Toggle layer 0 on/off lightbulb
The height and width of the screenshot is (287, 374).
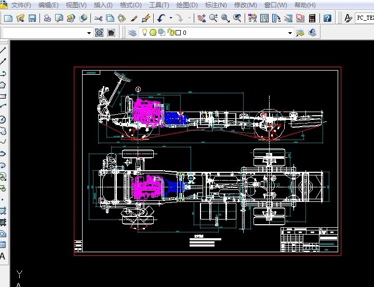pyautogui.click(x=144, y=32)
